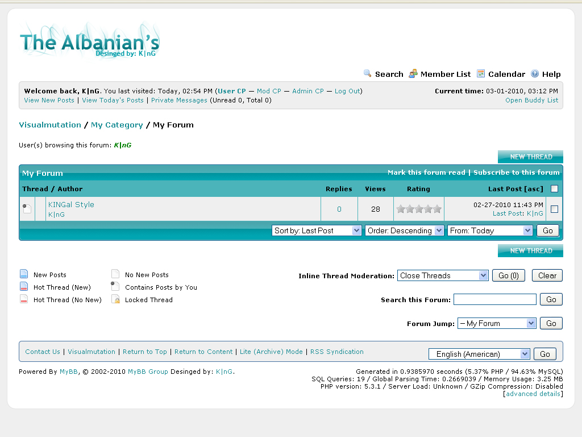582x437 pixels.
Task: Click the Calendar icon in header
Action: [481, 73]
